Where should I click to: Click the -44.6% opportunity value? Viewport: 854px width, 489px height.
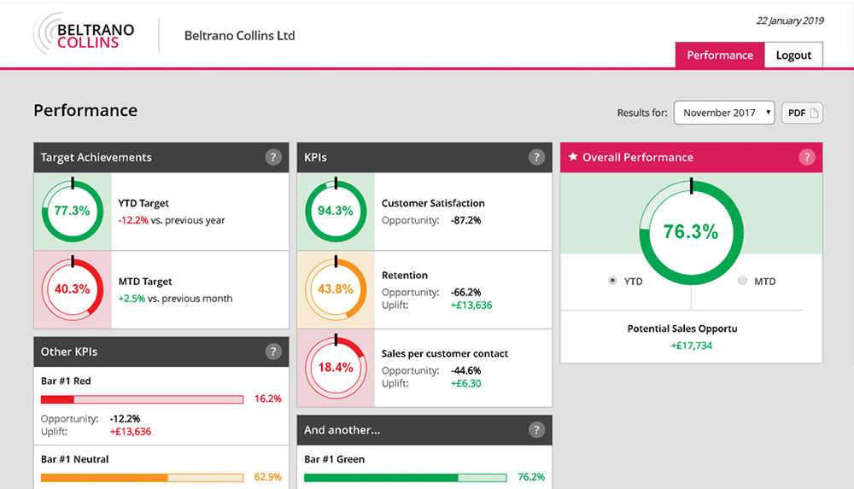pyautogui.click(x=465, y=371)
